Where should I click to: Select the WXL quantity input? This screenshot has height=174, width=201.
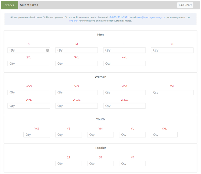pos(29,106)
